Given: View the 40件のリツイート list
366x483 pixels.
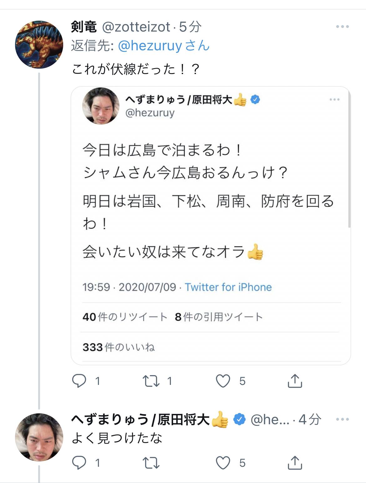Looking at the screenshot, I should click(x=125, y=317).
